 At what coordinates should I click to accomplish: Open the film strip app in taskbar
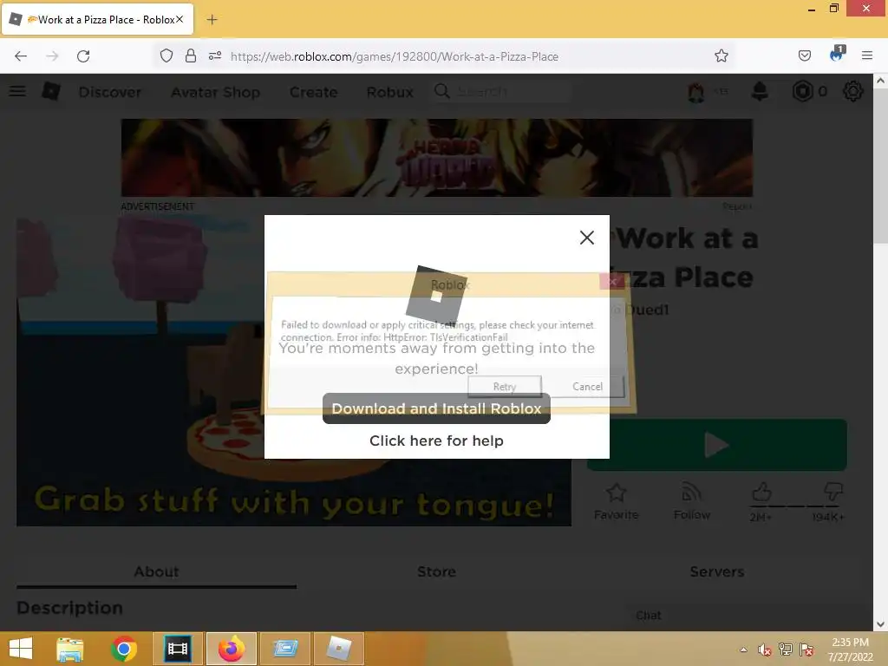click(177, 649)
